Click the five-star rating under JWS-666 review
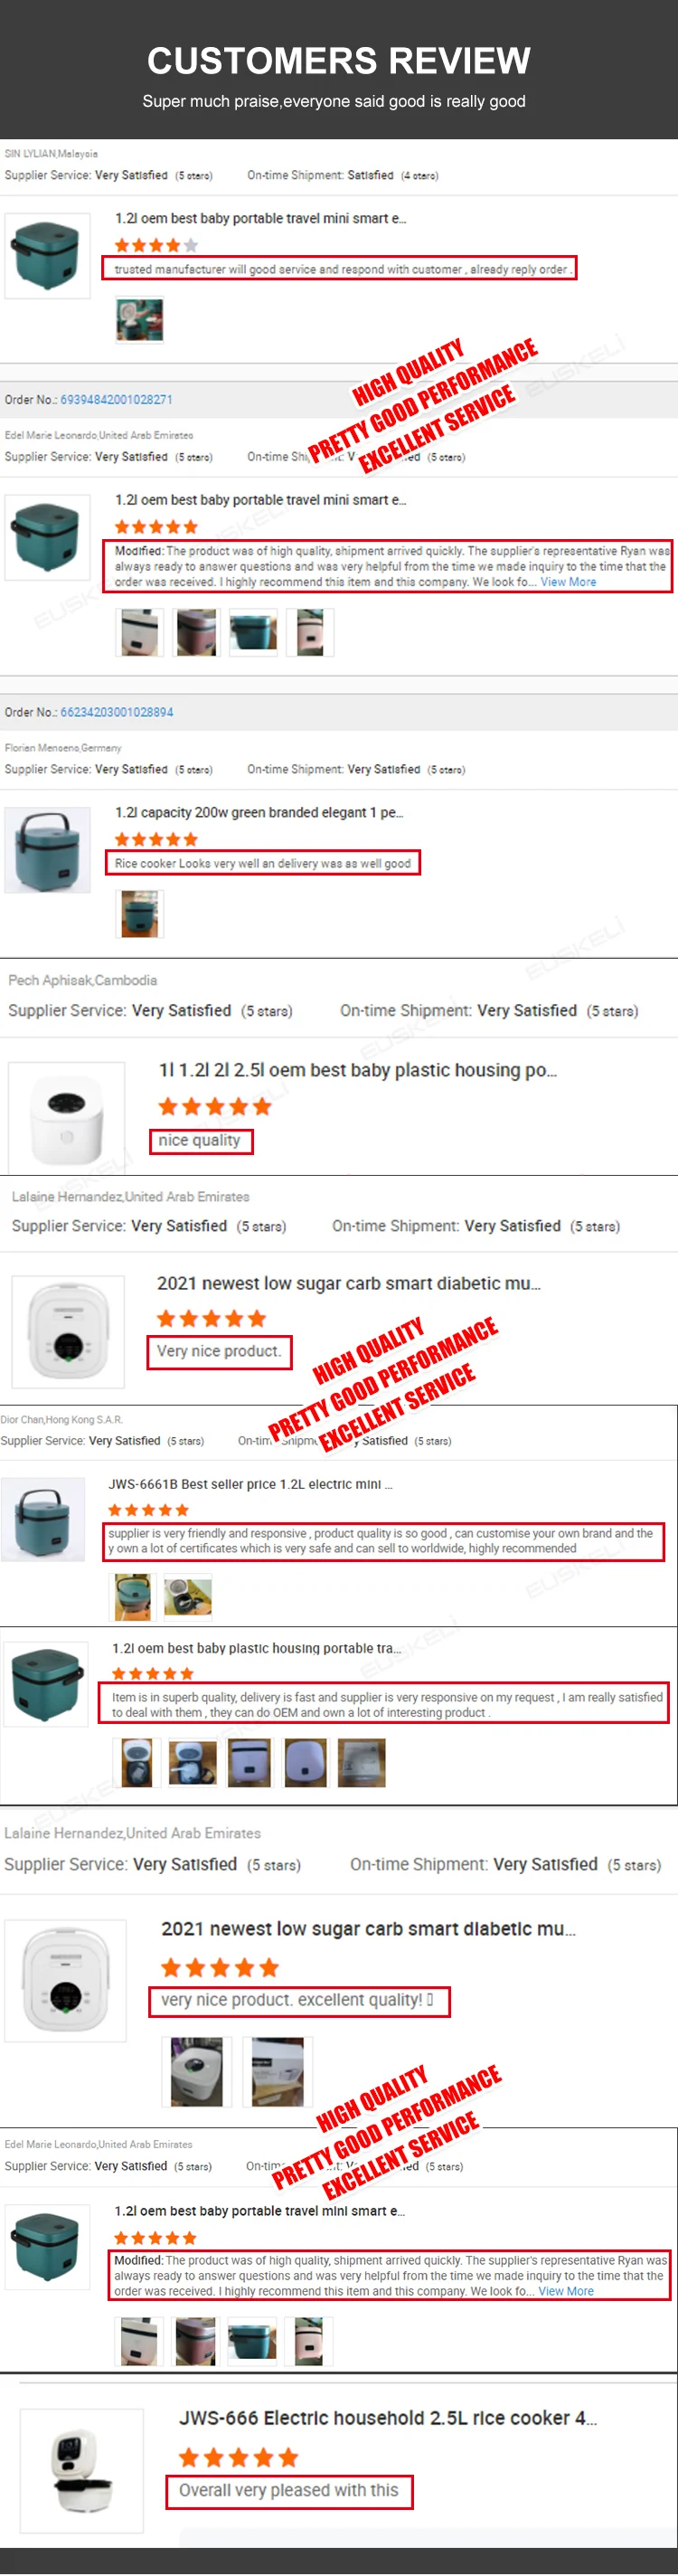678x2576 pixels. 238,2457
